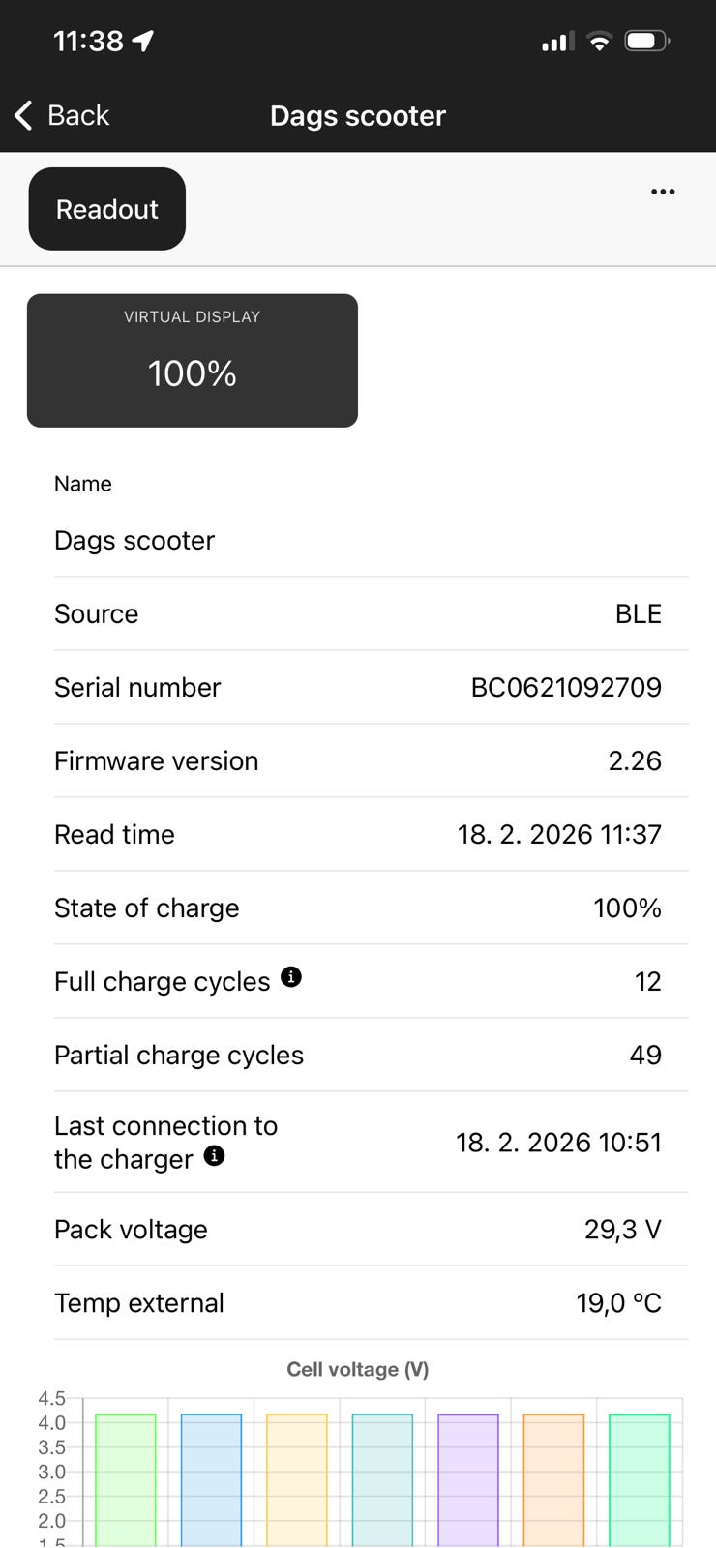Tap the location arrow icon near clock
716x1548 pixels.
coord(143,41)
